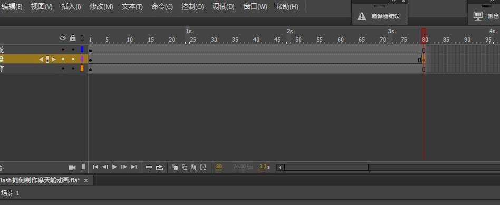Image resolution: width=500 pixels, height=205 pixels.
Task: Go to previous keyframe on selected layer
Action: click(x=41, y=60)
